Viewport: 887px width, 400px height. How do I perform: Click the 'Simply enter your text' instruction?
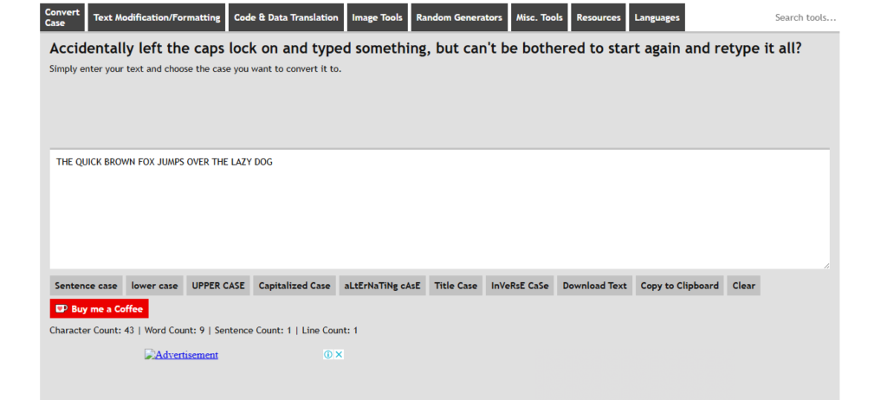point(195,69)
